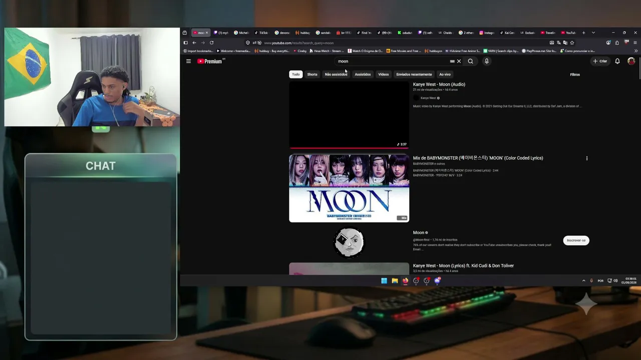The width and height of the screenshot is (641, 360).
Task: Open the Moon channel avatar
Action: click(x=349, y=242)
